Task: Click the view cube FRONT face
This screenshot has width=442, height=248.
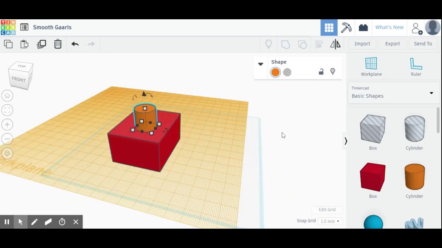Action: click(19, 79)
